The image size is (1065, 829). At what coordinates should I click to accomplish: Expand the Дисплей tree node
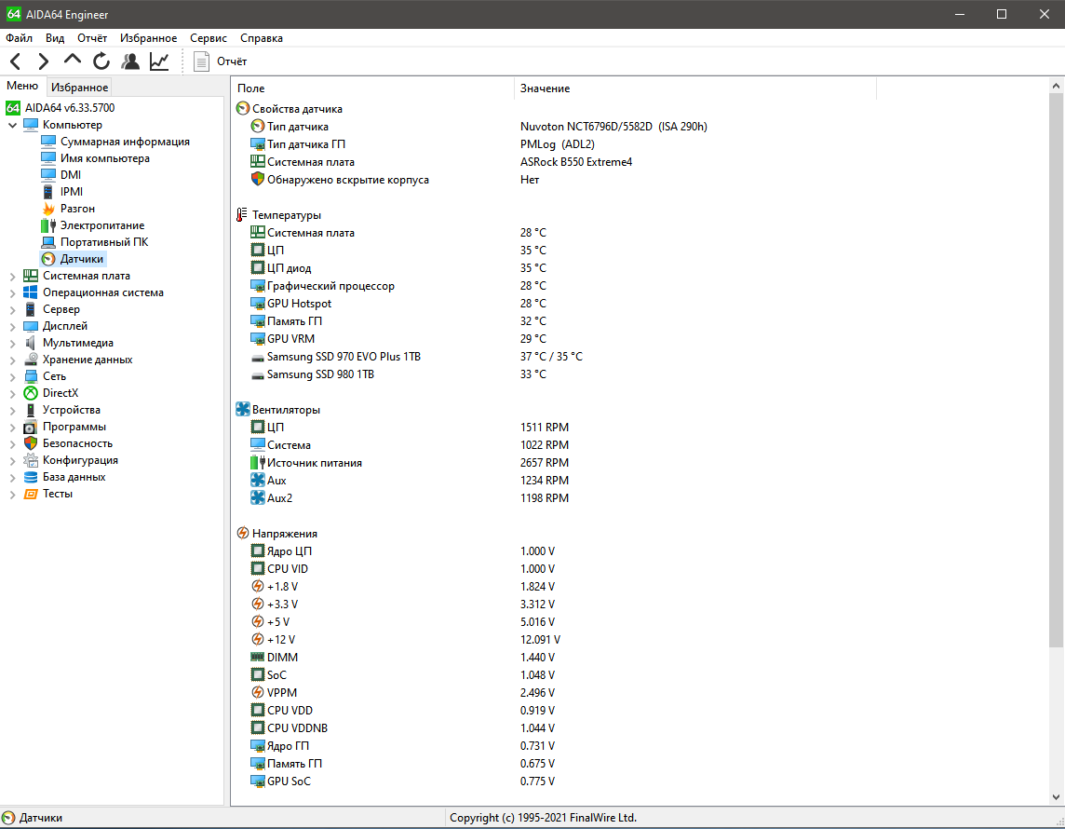point(12,326)
